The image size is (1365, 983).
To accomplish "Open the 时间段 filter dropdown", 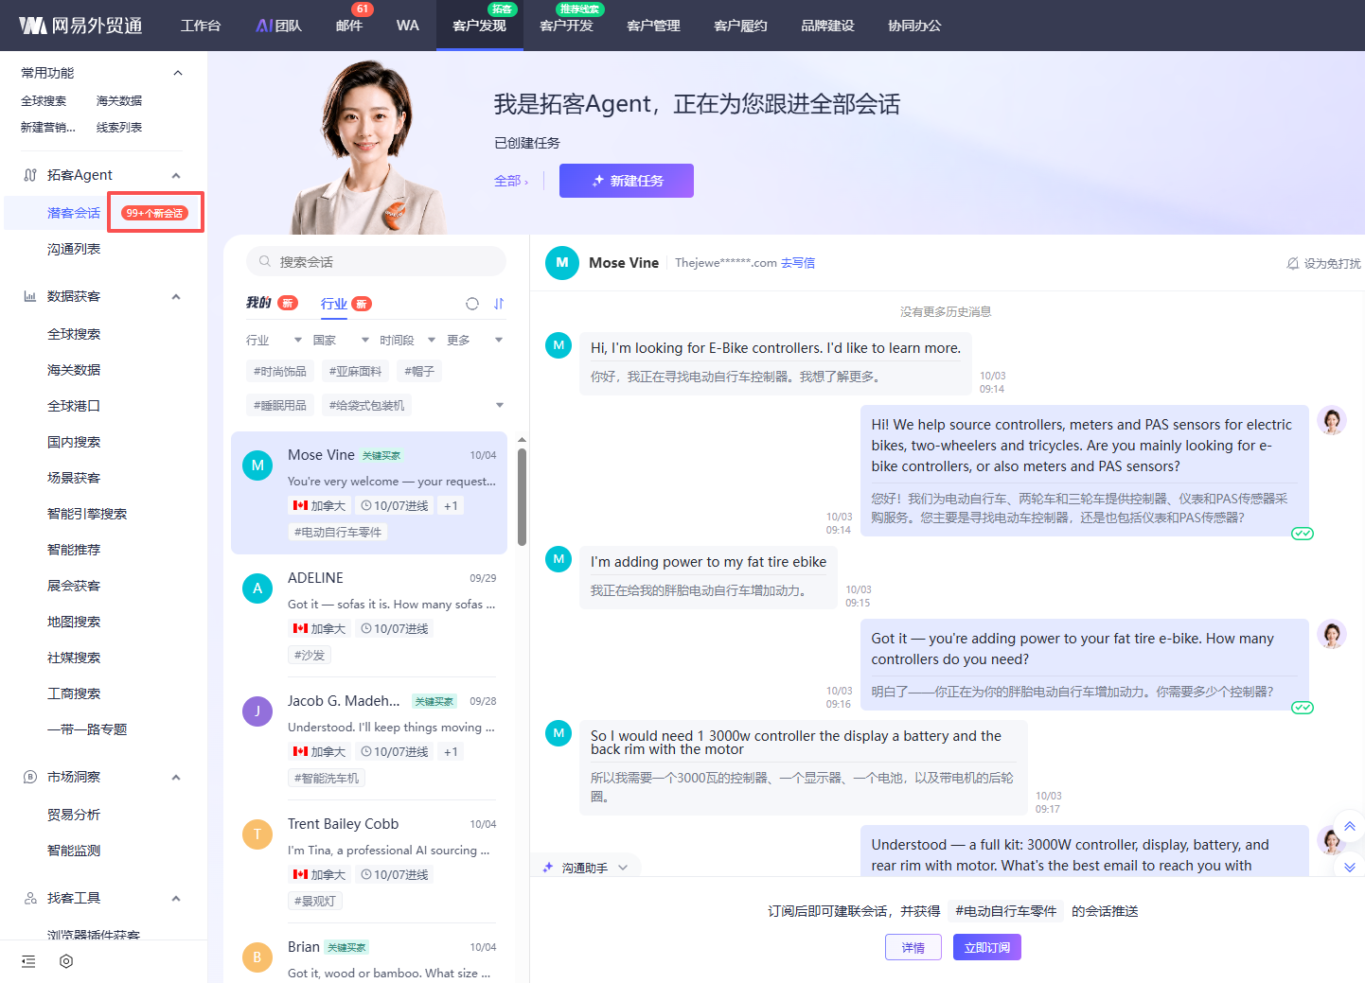I will pyautogui.click(x=407, y=340).
